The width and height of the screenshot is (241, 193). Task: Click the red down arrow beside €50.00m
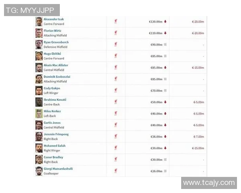165,102
